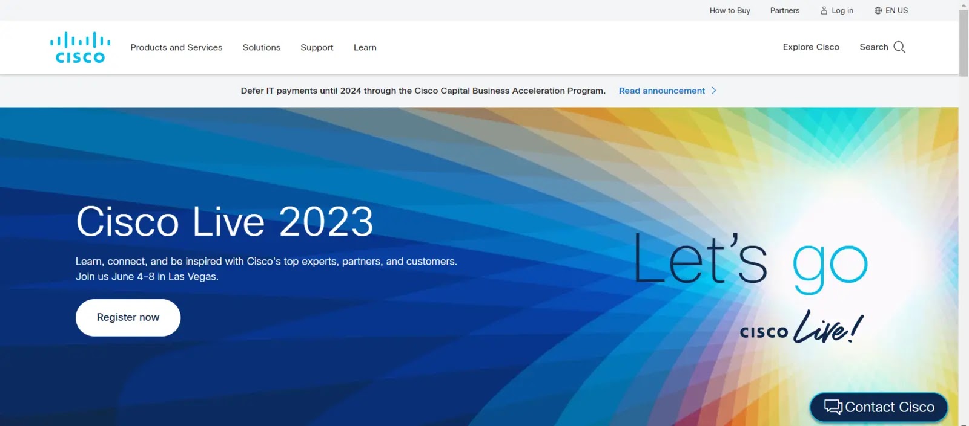The image size is (969, 426).
Task: Click the Register now button
Action: pos(128,317)
